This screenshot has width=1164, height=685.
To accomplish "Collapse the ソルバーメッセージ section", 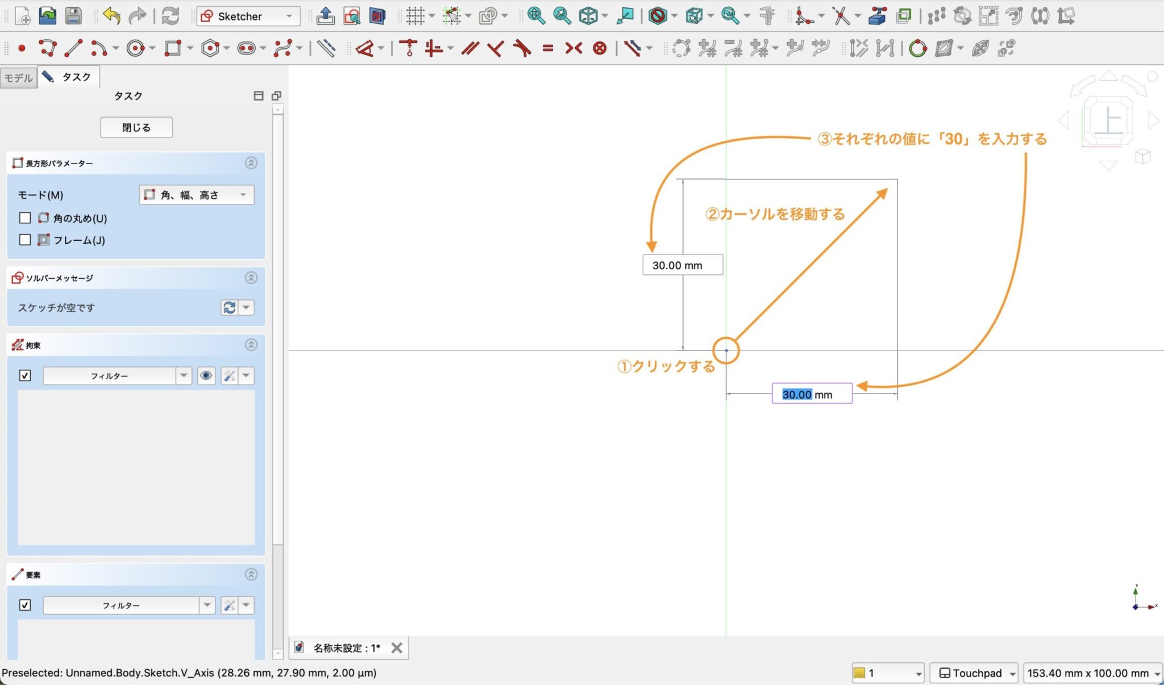I will 251,278.
